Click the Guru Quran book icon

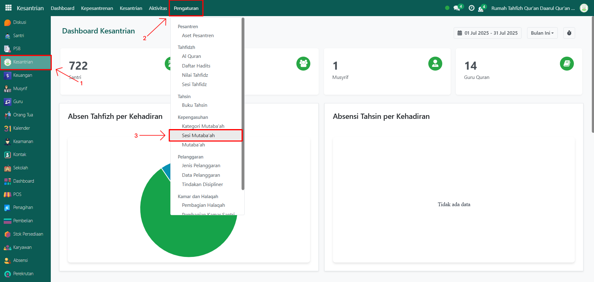(566, 64)
